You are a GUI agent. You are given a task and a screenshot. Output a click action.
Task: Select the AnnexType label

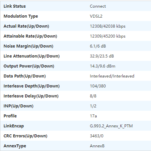click(x=15, y=146)
